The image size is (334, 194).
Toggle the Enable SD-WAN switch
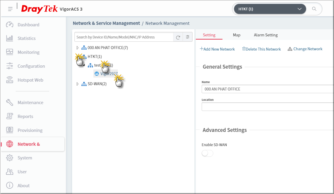coord(207,153)
